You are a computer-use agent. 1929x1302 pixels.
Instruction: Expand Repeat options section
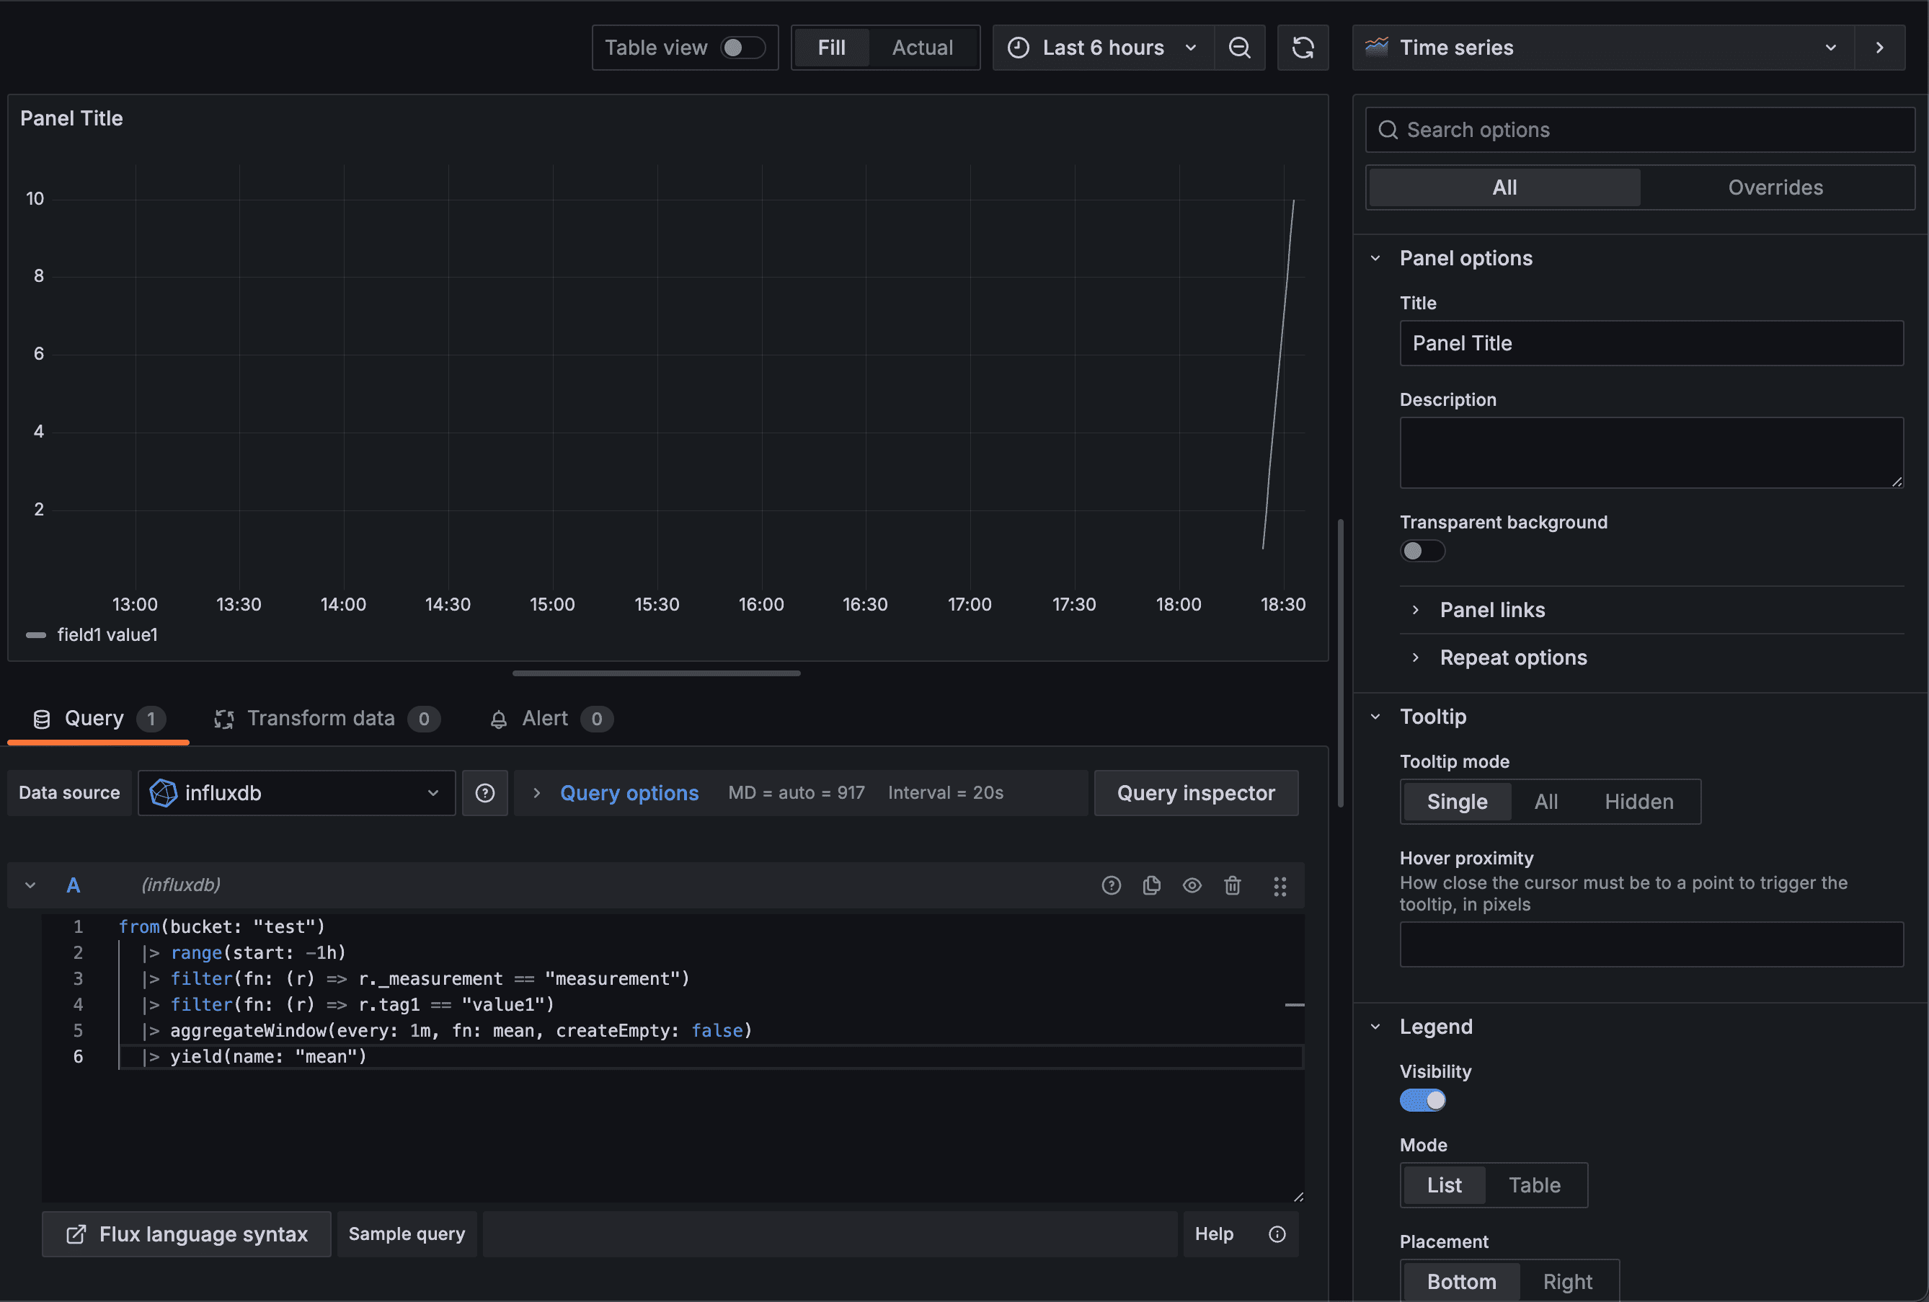(x=1512, y=657)
